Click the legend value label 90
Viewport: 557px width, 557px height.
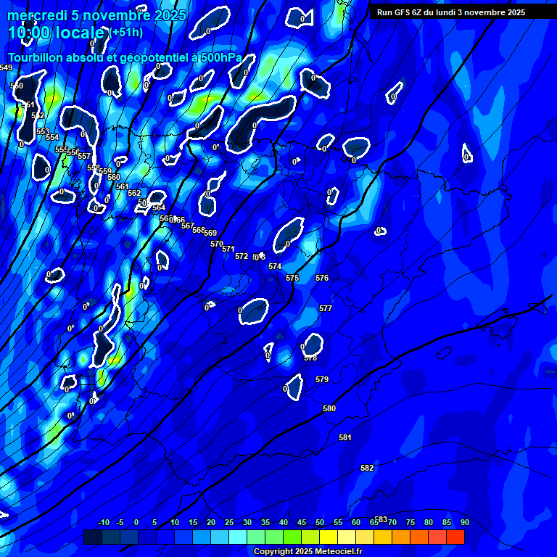click(x=464, y=522)
